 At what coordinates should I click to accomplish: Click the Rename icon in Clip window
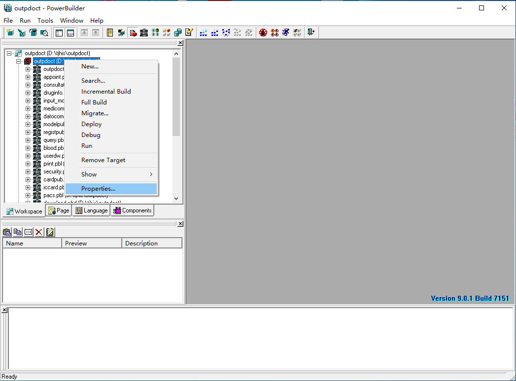pyautogui.click(x=28, y=232)
